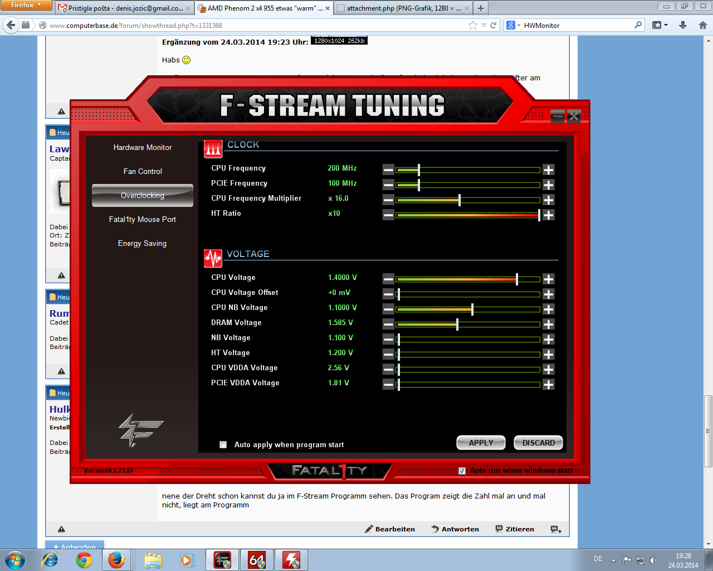Click Zitieren to quote the post

pos(515,529)
